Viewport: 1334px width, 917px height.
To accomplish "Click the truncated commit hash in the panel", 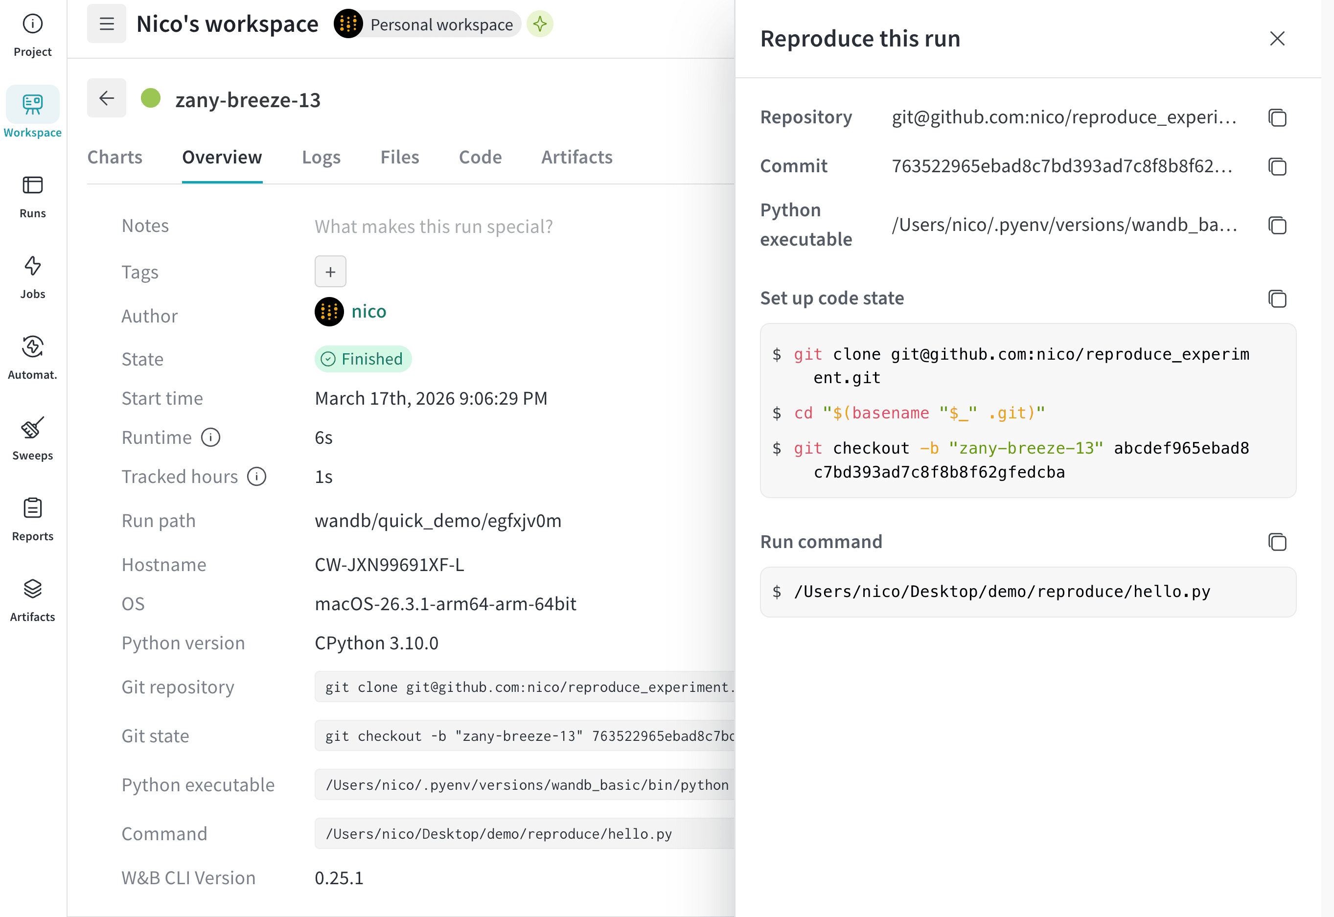I will tap(1062, 166).
